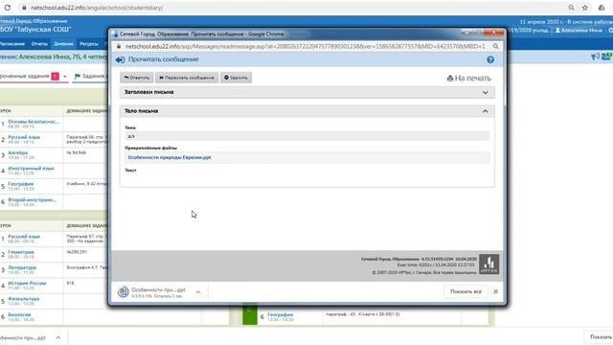
Task: Open the Ресурсы menu
Action: click(89, 44)
